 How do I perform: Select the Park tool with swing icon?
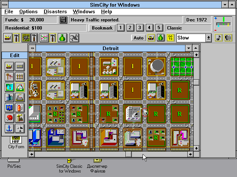coord(9,87)
